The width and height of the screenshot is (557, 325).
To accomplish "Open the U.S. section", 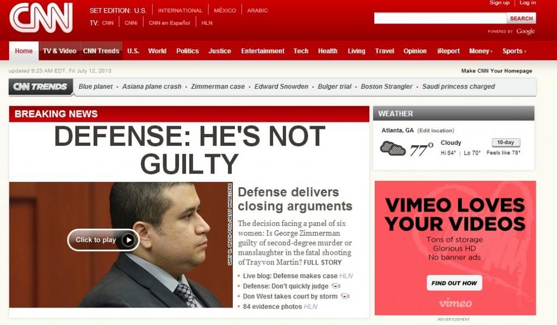I will point(133,51).
